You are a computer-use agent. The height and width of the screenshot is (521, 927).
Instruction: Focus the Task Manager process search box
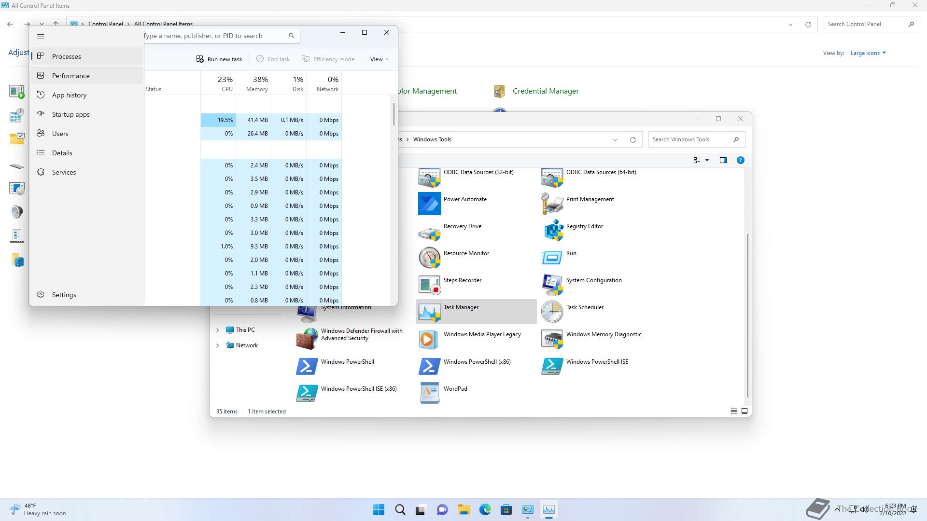217,36
